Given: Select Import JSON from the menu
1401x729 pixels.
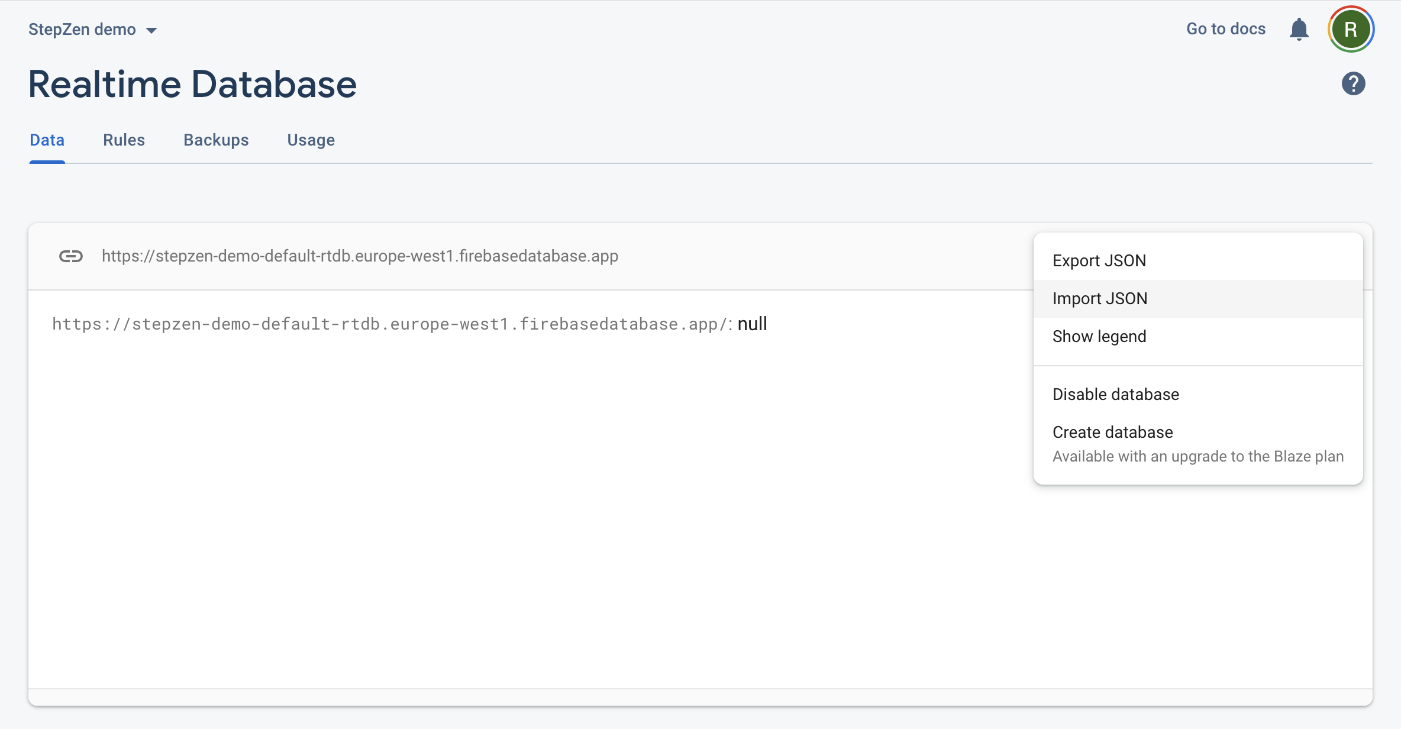Looking at the screenshot, I should [x=1099, y=298].
